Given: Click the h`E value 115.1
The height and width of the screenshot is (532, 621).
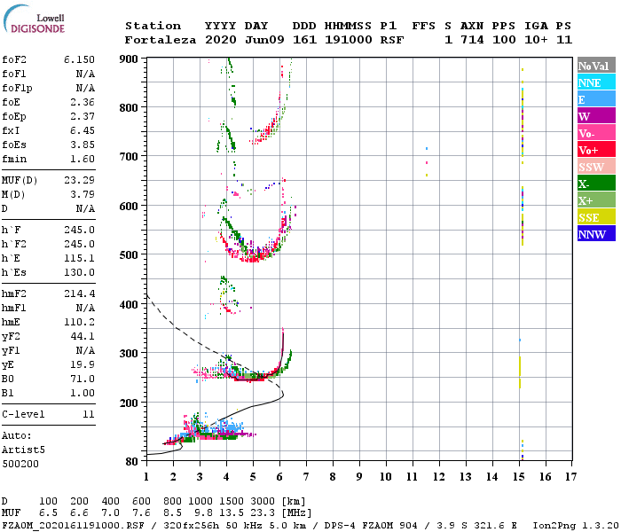Looking at the screenshot, I should pos(79,259).
